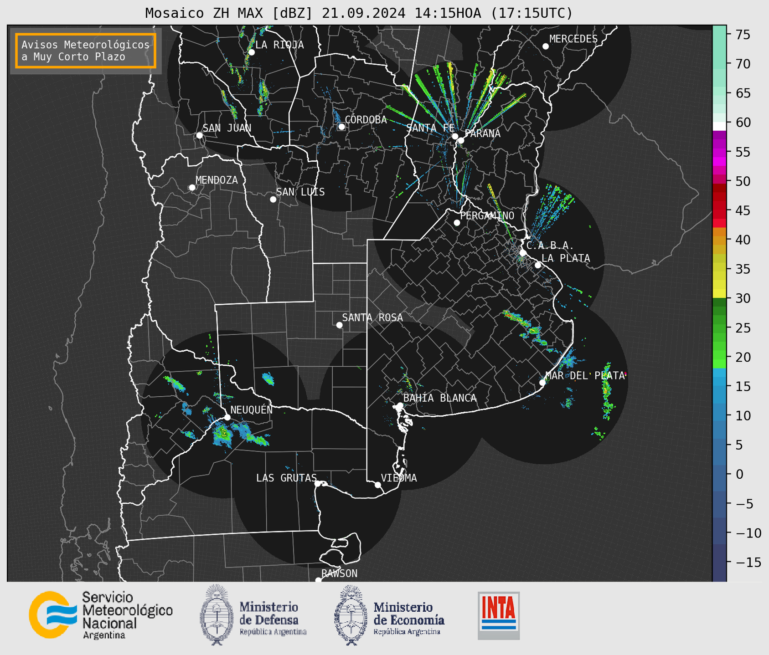Click the 75 dBZ colorbar label

743,35
